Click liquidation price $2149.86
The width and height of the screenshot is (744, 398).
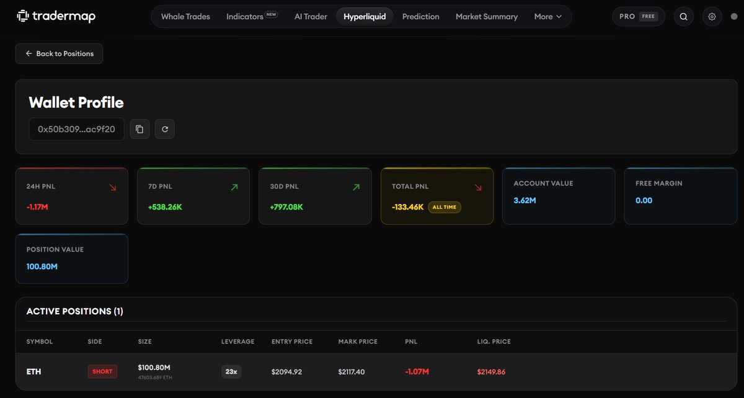pyautogui.click(x=491, y=372)
